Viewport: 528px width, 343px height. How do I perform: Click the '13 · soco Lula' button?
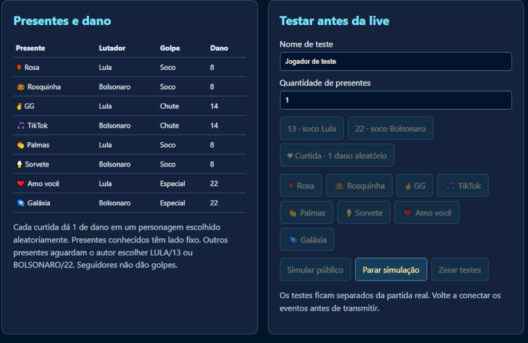(312, 128)
